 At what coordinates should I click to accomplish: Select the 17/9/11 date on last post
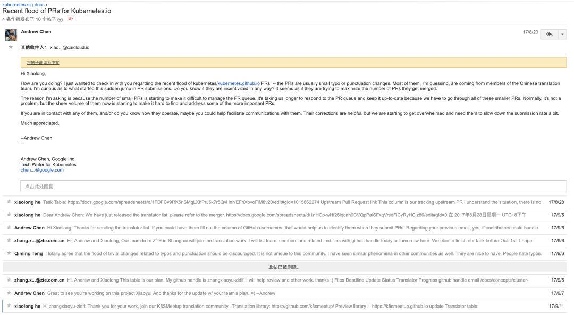[x=556, y=306]
